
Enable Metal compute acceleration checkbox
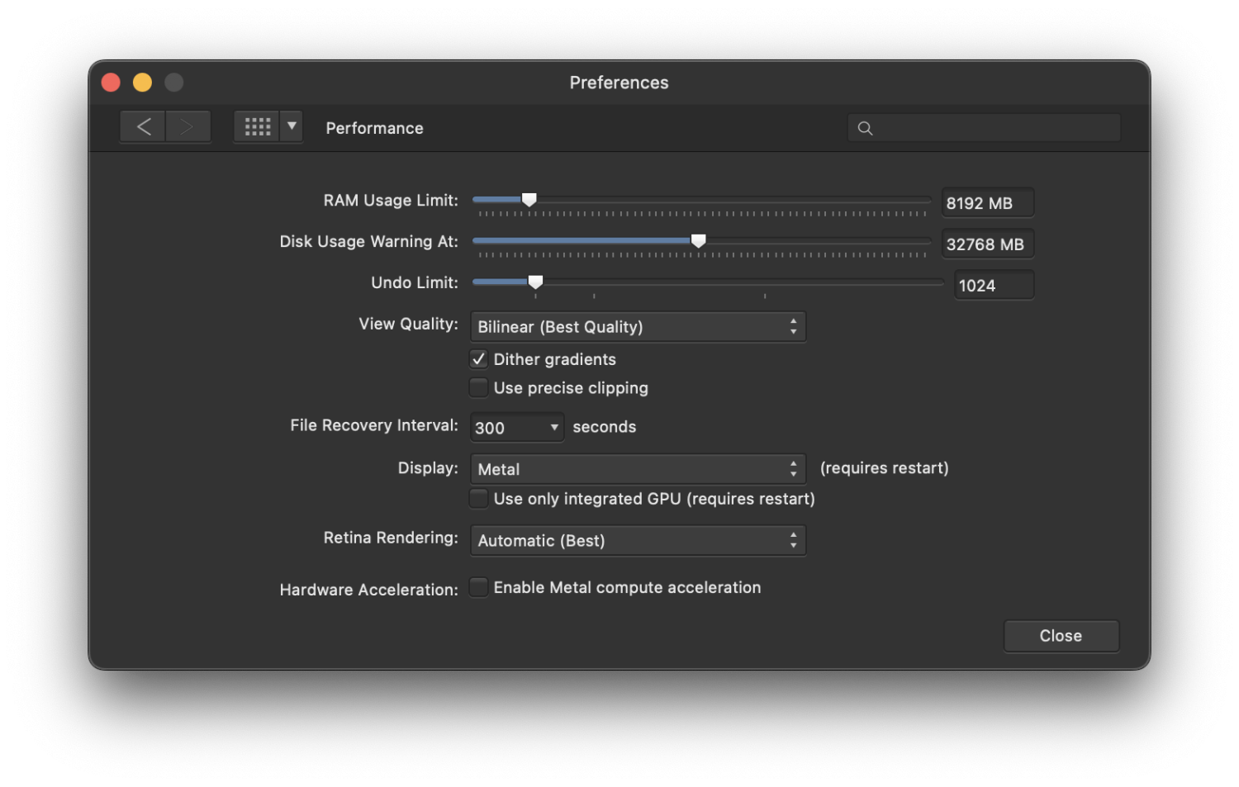click(x=479, y=587)
